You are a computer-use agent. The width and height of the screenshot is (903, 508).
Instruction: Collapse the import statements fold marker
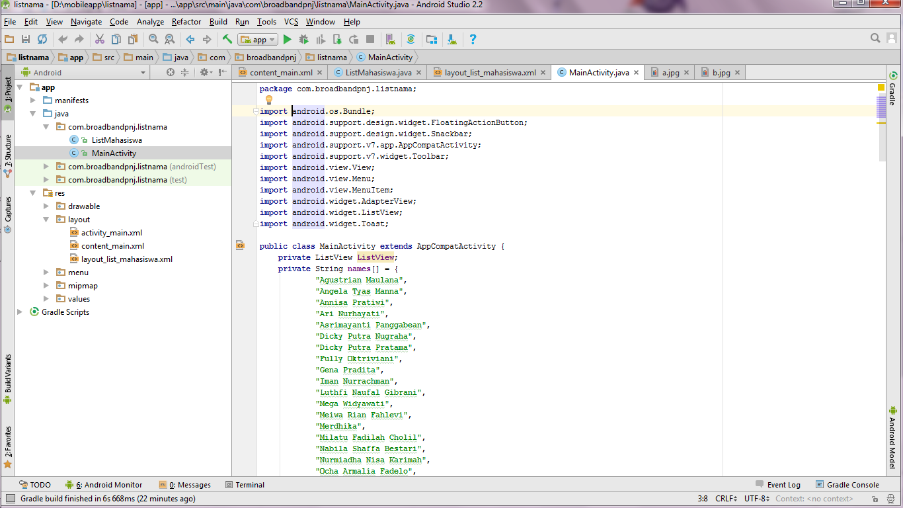pyautogui.click(x=255, y=111)
